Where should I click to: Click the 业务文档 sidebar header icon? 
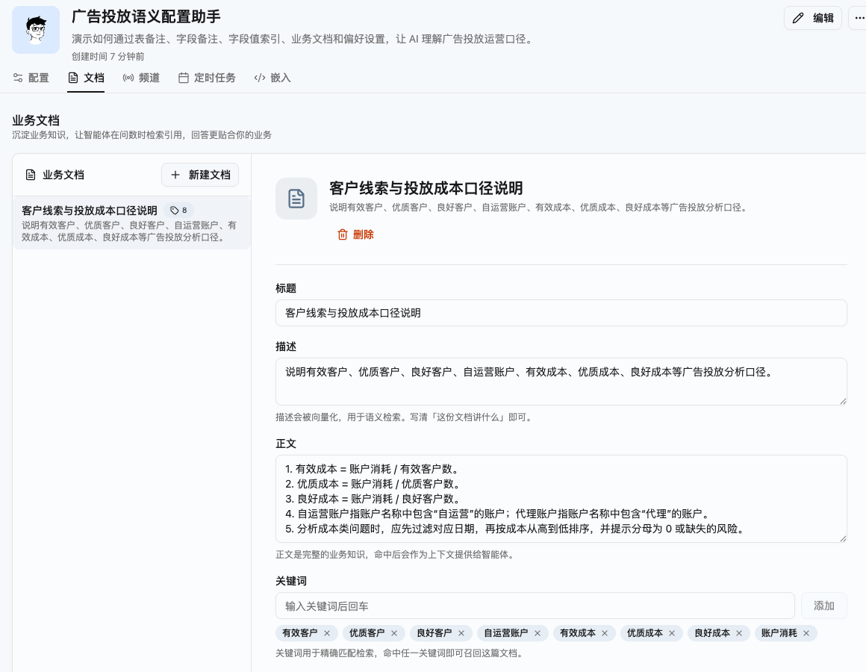pos(31,175)
